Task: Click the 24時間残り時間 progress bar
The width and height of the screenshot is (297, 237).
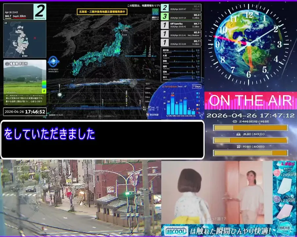Action: tap(251, 128)
